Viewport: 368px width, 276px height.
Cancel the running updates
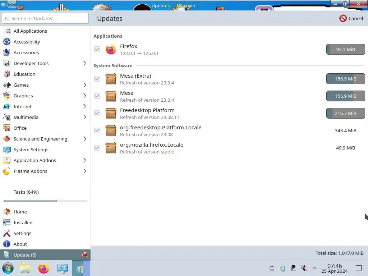(351, 18)
